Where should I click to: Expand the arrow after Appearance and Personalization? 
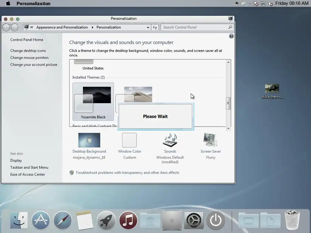point(92,27)
